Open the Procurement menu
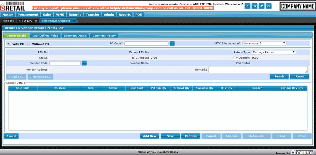 (x=28, y=15)
